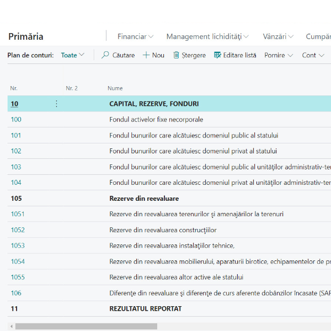331x331 pixels.
Task: Open account number 101
Action: tap(16, 135)
